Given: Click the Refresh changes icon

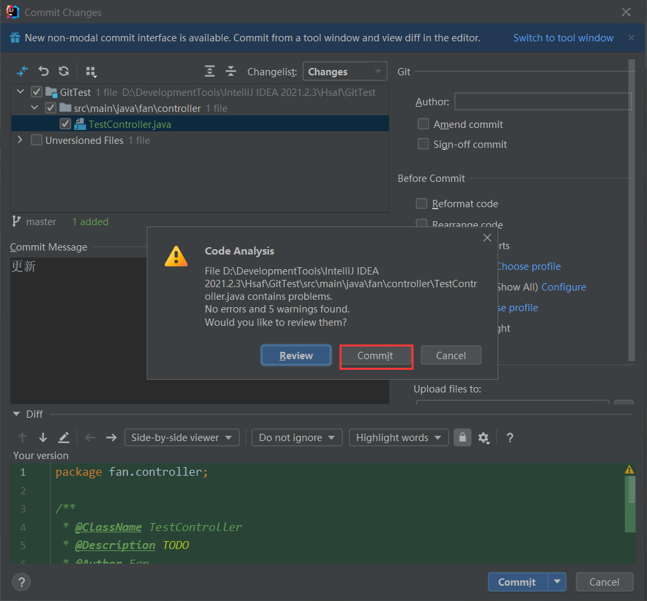Looking at the screenshot, I should (63, 71).
